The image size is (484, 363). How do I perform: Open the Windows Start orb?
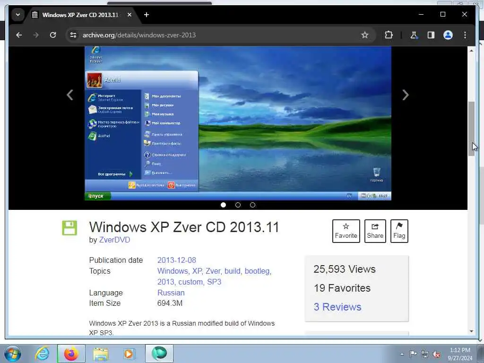pos(13,354)
